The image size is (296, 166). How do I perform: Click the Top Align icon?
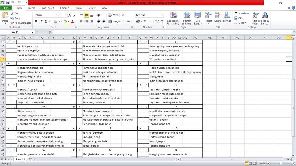(x=81, y=15)
